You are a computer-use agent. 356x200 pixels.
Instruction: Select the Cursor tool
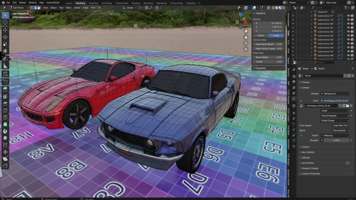pos(5,22)
